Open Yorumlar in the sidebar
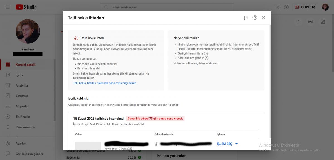334x160 pixels. (x=27, y=96)
